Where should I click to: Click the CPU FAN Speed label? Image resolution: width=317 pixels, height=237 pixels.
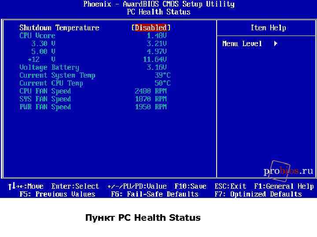coord(45,91)
